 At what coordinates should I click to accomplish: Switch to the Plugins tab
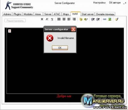[17, 14]
